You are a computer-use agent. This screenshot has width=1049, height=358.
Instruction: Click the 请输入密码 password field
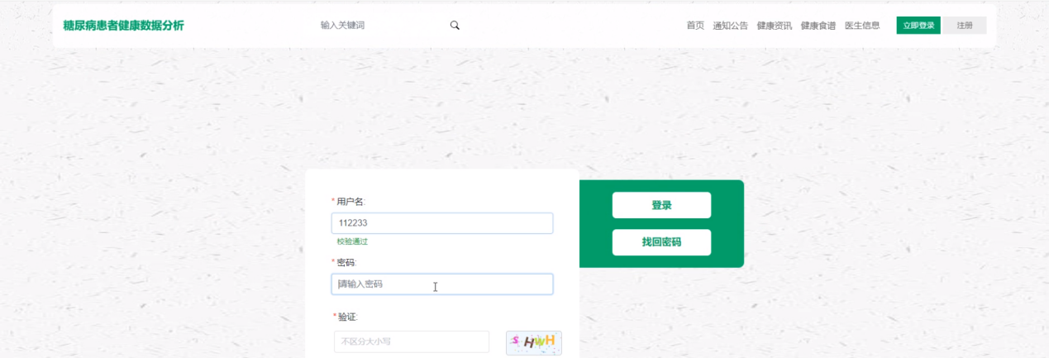pos(442,284)
